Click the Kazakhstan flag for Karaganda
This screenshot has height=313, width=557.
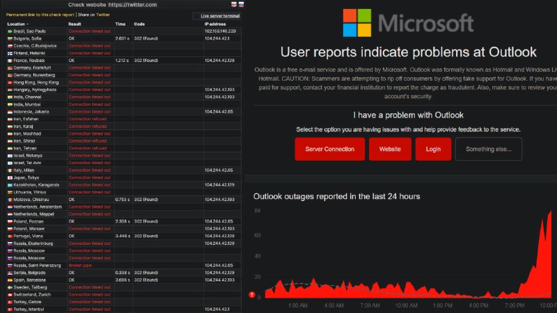pos(10,185)
